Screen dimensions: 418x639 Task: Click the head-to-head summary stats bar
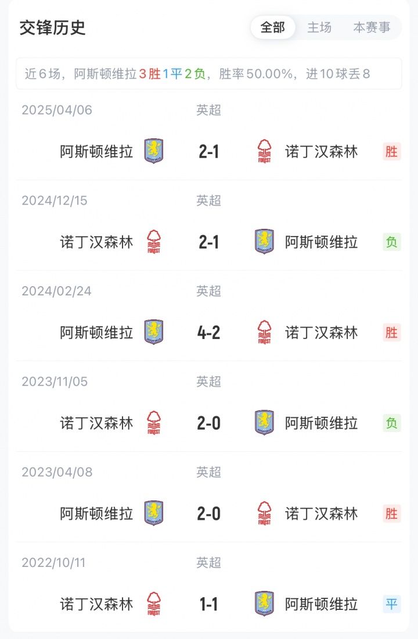tap(209, 74)
